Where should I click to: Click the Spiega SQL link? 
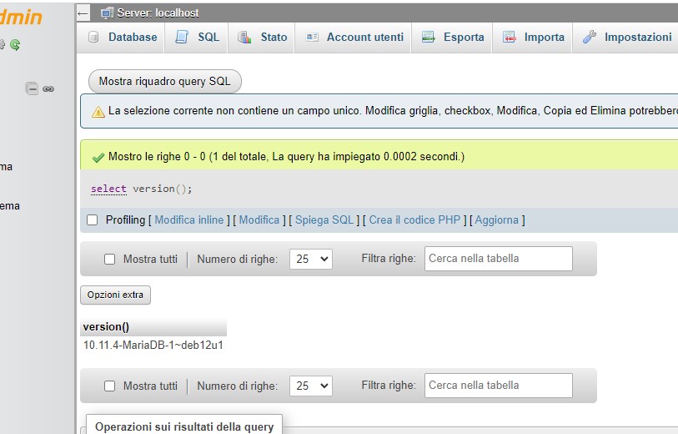324,220
